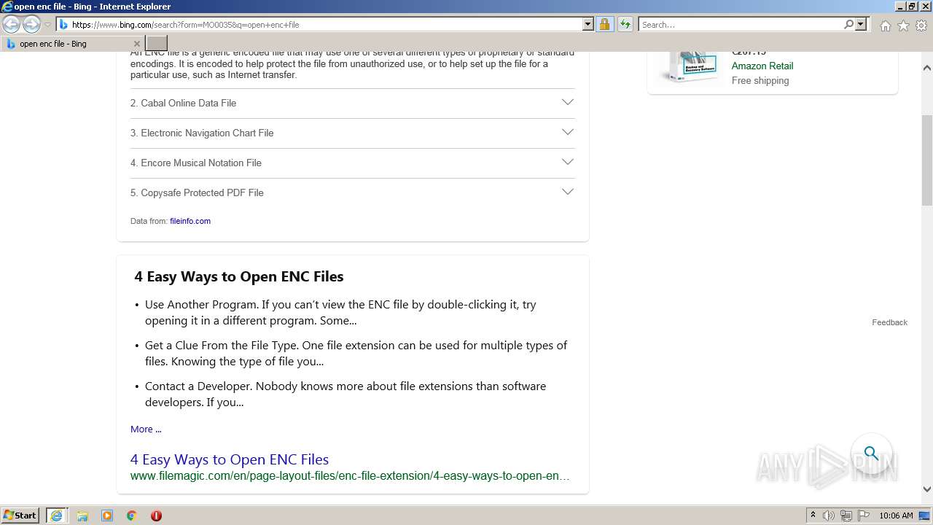Image resolution: width=933 pixels, height=525 pixels.
Task: Click the Action Center flag icon
Action: point(864,516)
